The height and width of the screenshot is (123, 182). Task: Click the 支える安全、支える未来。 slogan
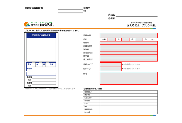click(x=141, y=25)
